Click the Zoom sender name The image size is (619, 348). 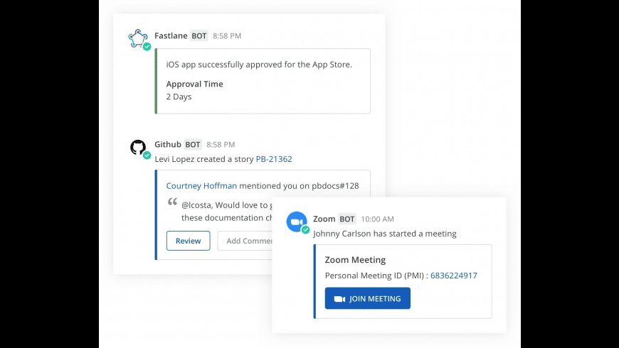coord(324,219)
